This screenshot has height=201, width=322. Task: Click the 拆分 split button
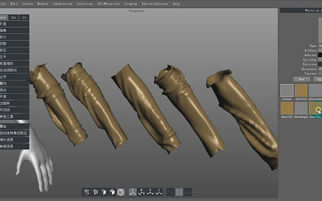click(15, 37)
